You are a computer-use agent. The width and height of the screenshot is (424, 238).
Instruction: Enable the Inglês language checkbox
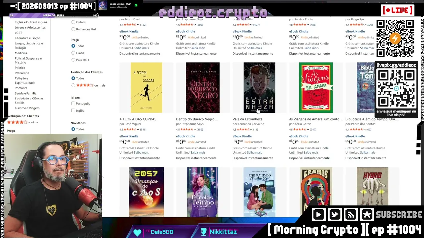[73, 111]
